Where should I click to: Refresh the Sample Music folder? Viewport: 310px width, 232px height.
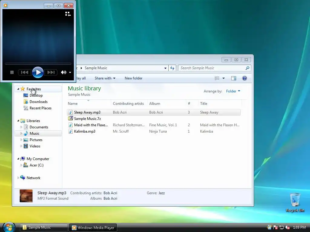(x=172, y=68)
